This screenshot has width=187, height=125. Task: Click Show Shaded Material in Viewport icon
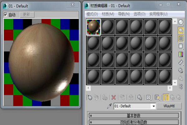(157, 97)
